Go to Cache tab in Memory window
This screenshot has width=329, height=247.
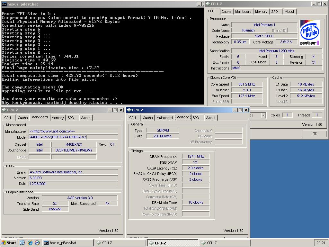coord(148,118)
